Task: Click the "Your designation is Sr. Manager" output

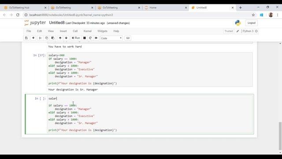Action: pos(73,90)
